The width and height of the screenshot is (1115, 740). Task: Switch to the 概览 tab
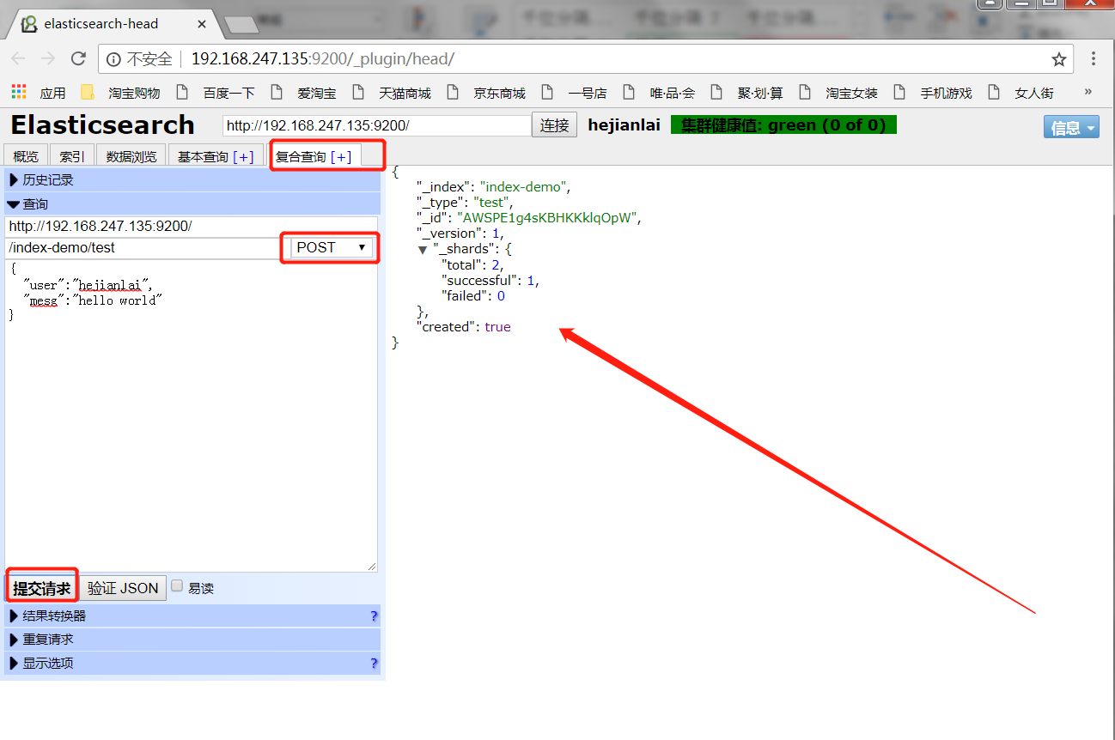26,156
